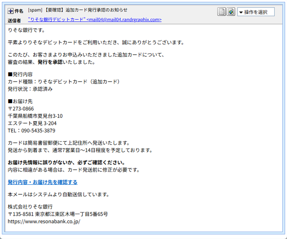Click the ■お届け先 heading

tap(20, 101)
